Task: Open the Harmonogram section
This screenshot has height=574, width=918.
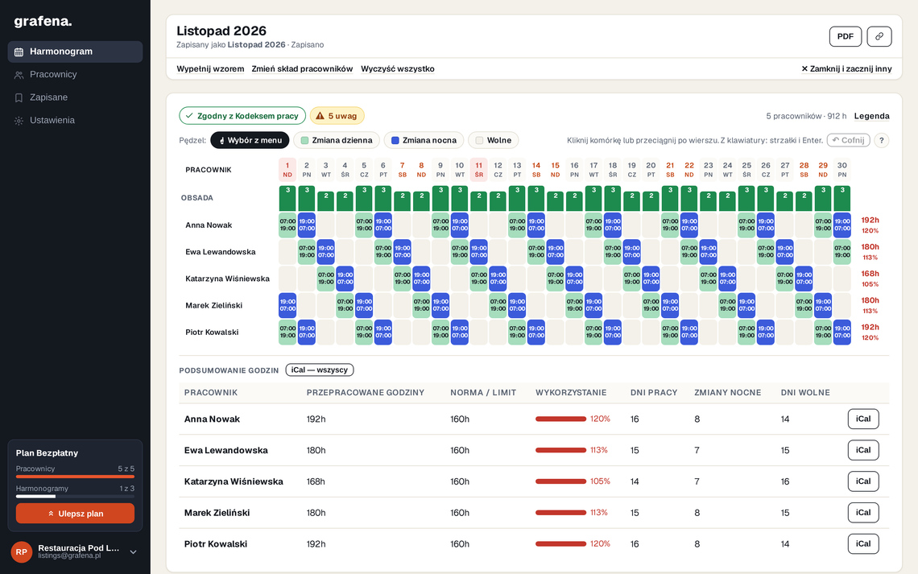Action: [75, 52]
